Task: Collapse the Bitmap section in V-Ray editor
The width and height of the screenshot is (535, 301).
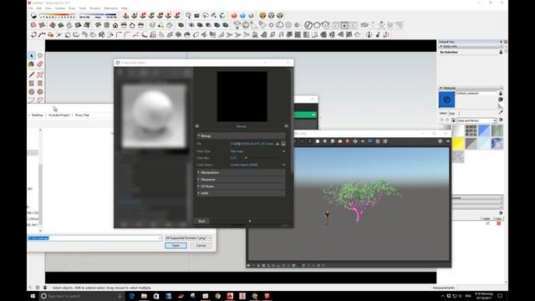Action: click(241, 135)
